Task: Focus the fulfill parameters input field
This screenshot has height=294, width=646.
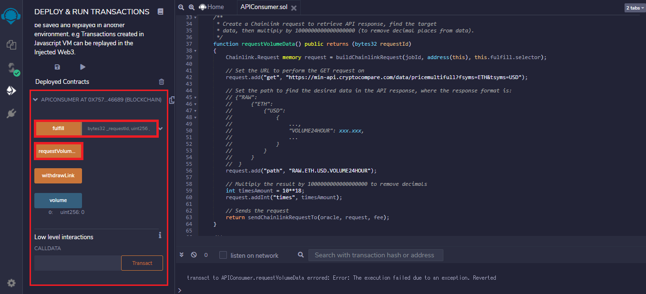Action: [119, 129]
